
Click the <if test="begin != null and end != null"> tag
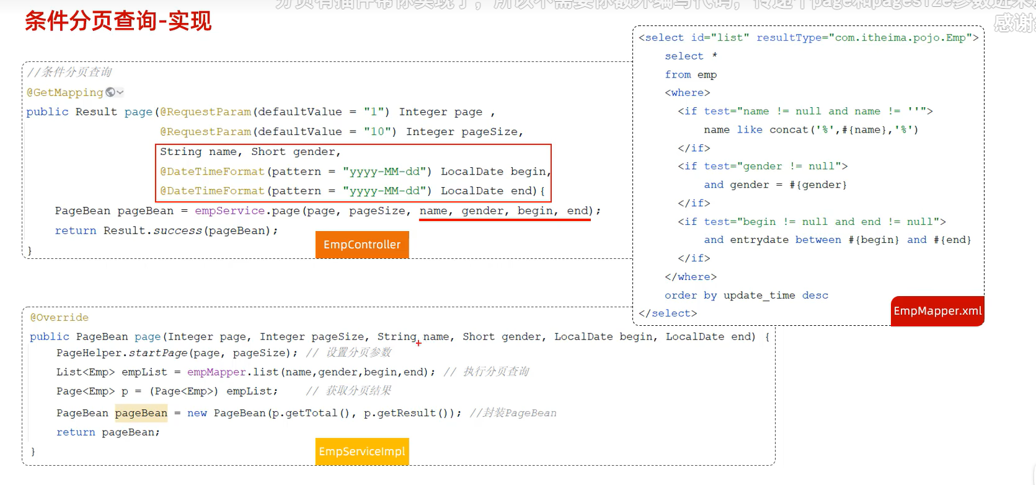[x=812, y=222]
